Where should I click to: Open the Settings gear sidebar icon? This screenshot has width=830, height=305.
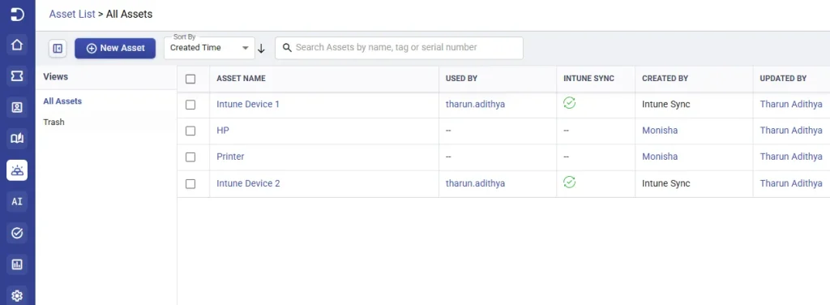click(17, 295)
